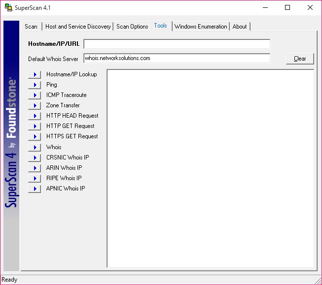The height and width of the screenshot is (285, 322).
Task: Click the window resize grip in status bar
Action: [x=318, y=281]
